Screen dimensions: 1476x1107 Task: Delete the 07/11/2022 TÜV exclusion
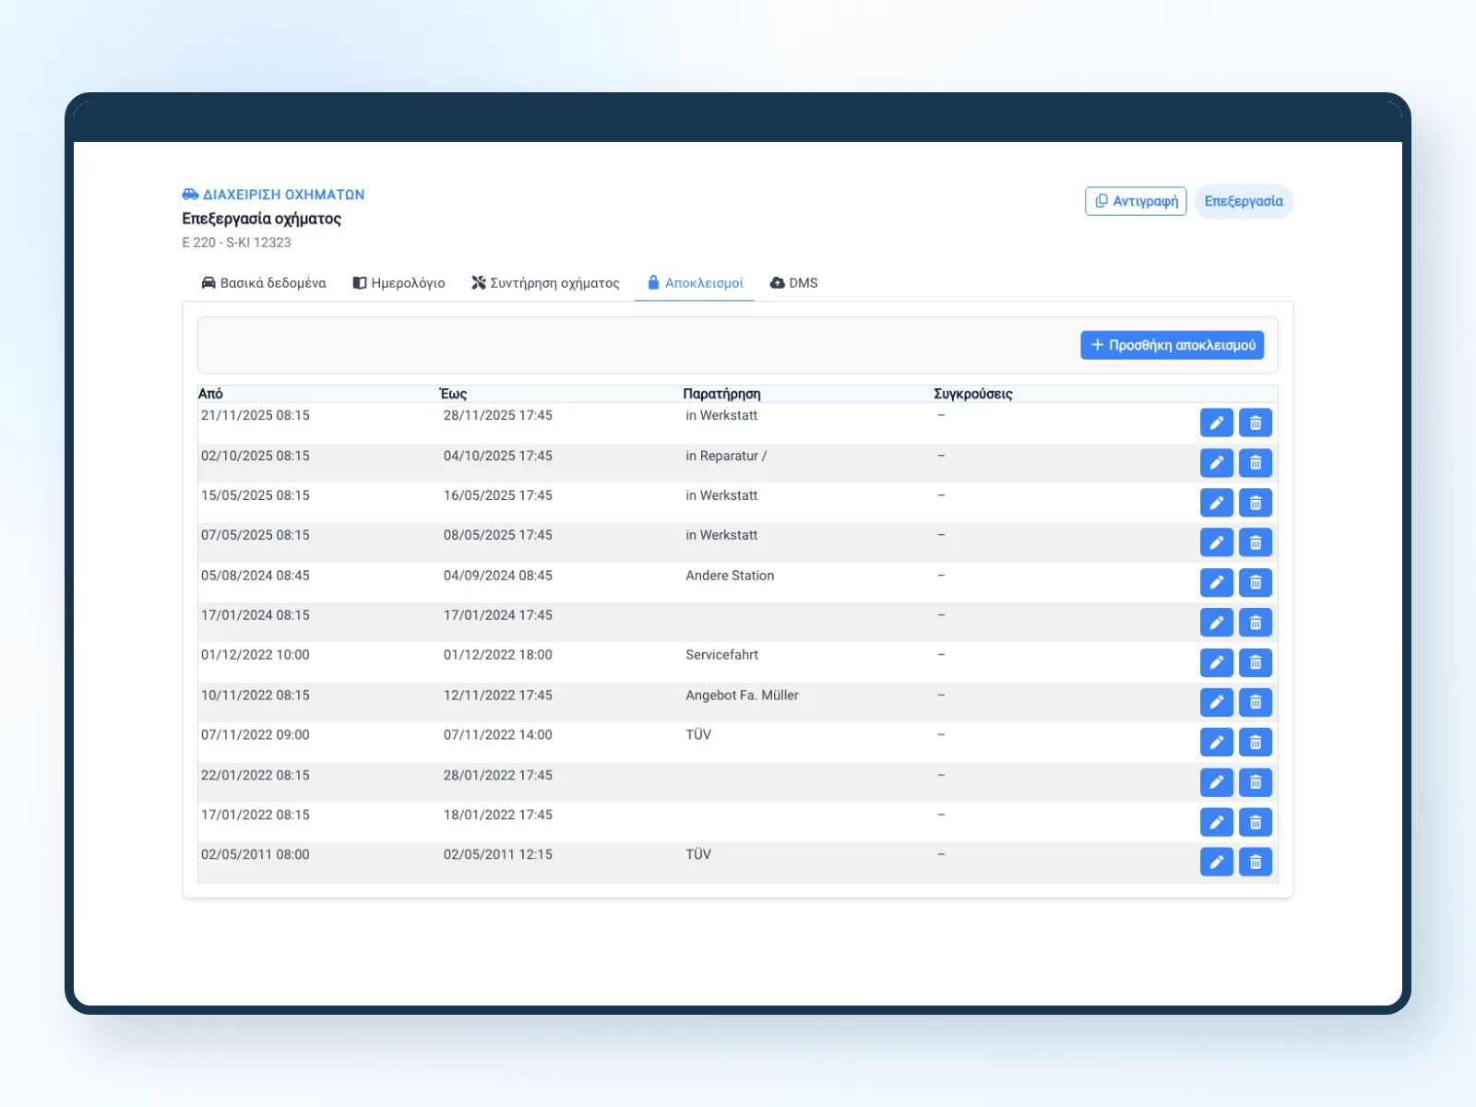point(1256,742)
